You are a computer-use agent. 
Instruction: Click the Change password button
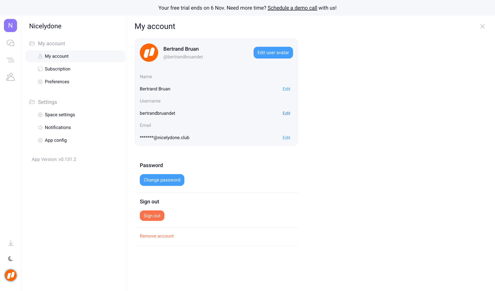(162, 180)
